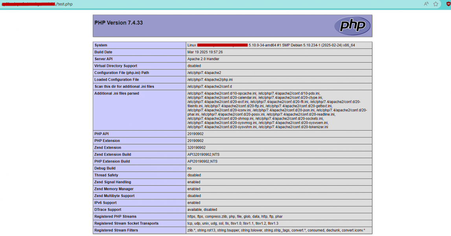
Task: Select the zlib.*, string.rot13 filters value
Action: (x=276, y=230)
